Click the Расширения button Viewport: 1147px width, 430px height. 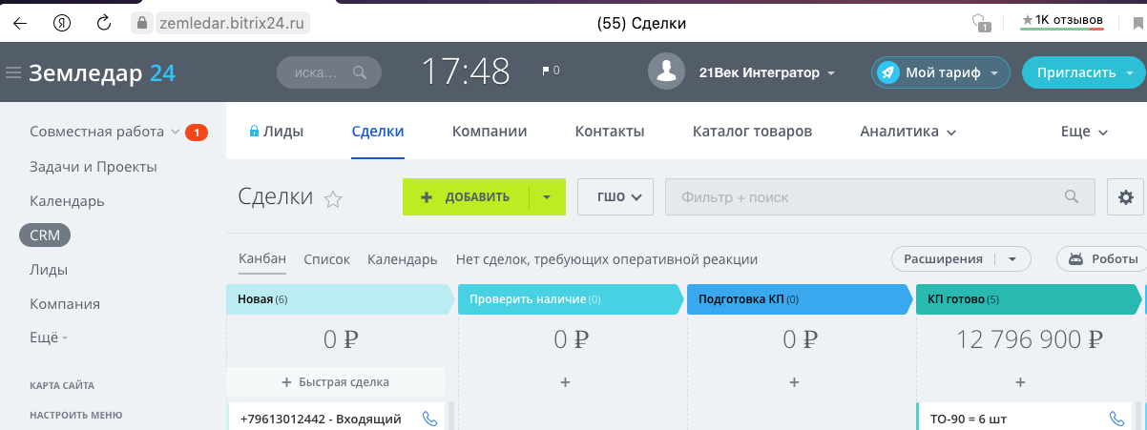pos(943,259)
